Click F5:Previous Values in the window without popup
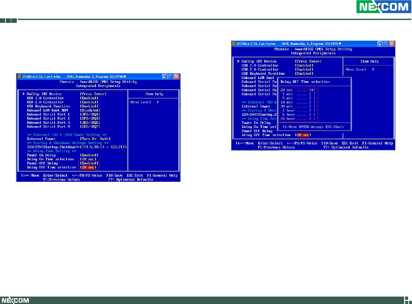 pyautogui.click(x=61, y=180)
